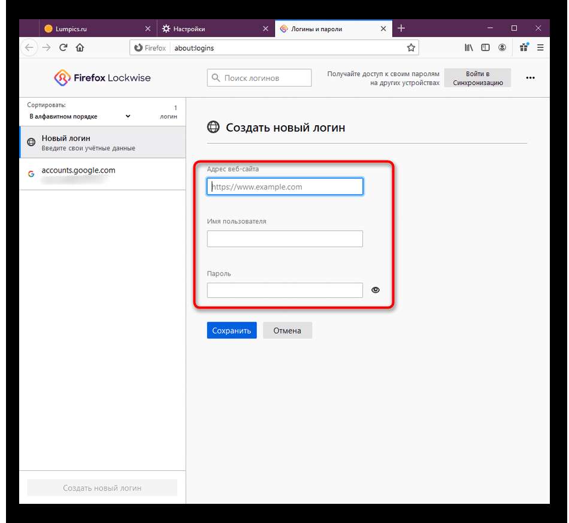Close the Настройки tab
This screenshot has width=569, height=523.
click(265, 29)
